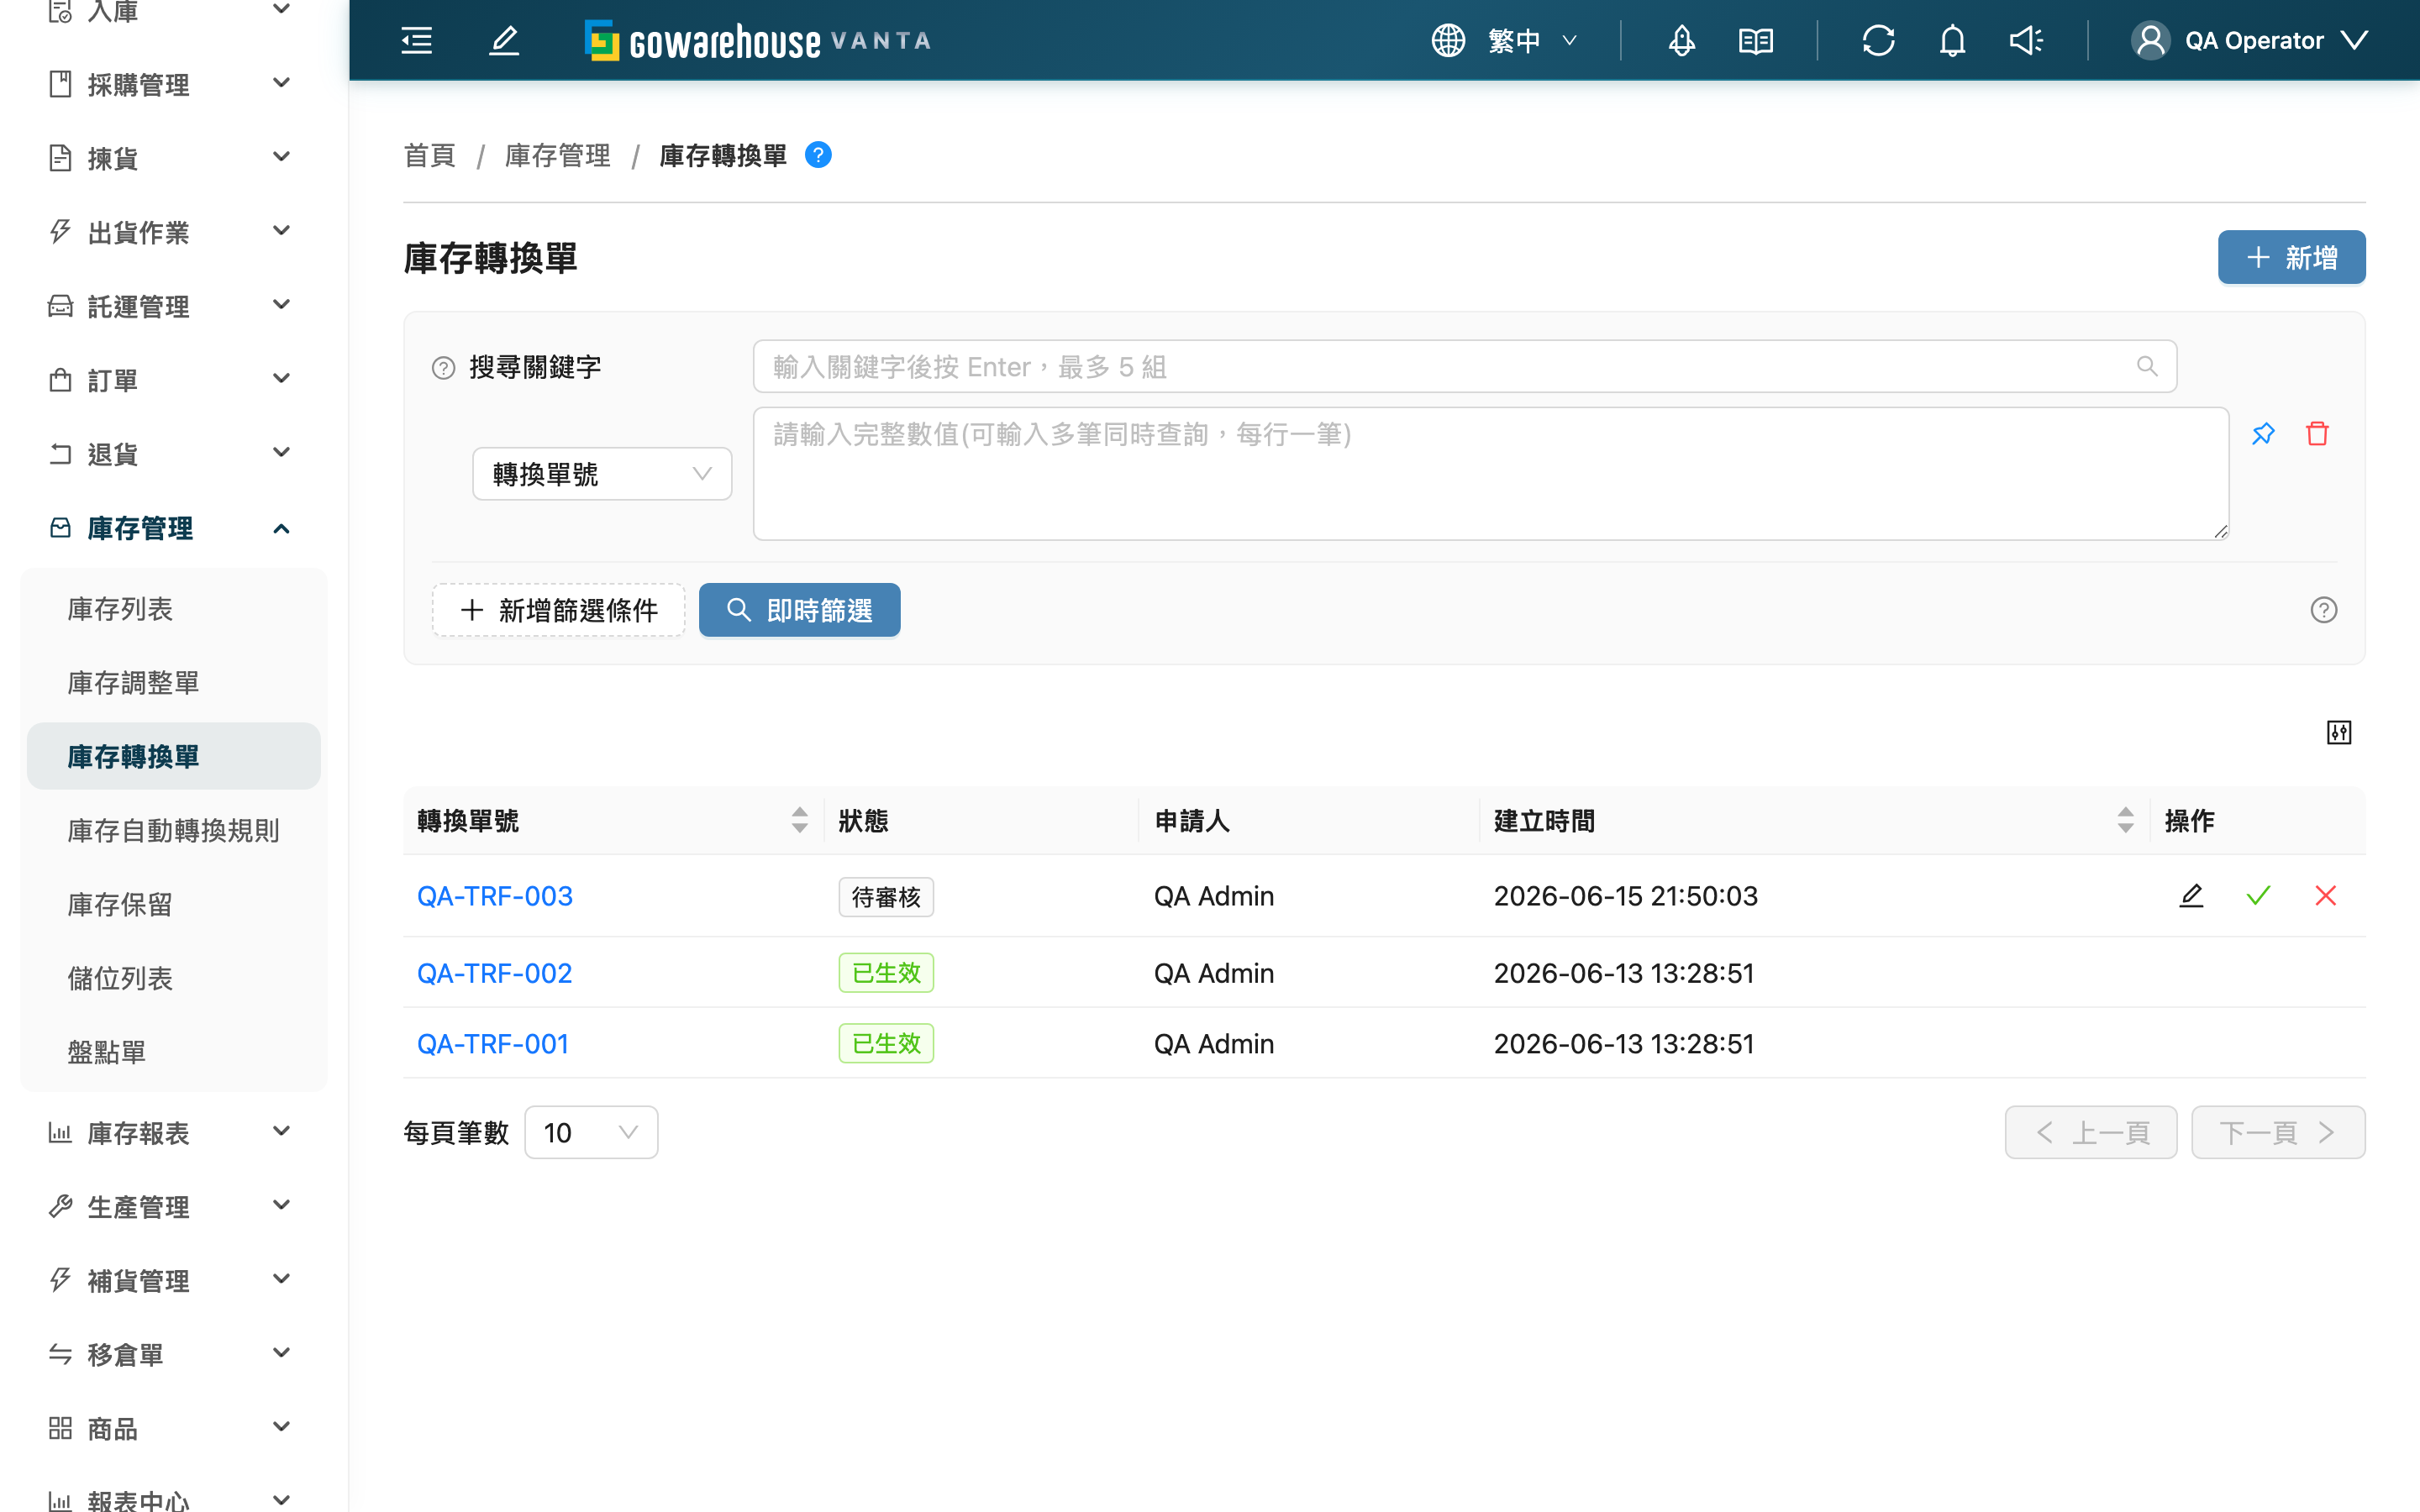Screen dimensions: 2420x1512
Task: Open the 繁中 language dropdown
Action: (1532, 41)
